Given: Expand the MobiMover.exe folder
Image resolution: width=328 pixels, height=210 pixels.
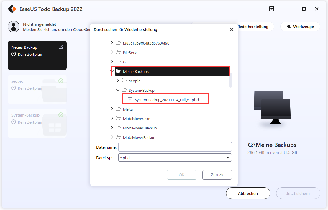Looking at the screenshot, I should 112,118.
